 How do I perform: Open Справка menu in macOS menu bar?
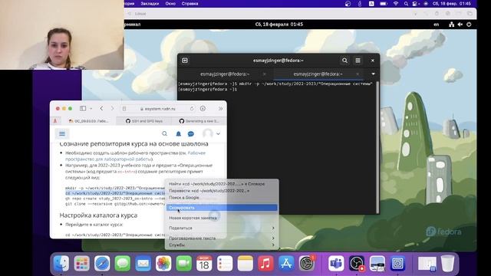(x=189, y=4)
